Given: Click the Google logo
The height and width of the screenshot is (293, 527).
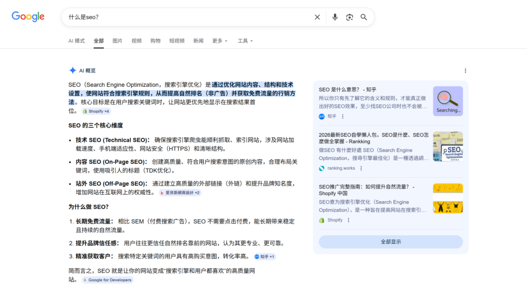Looking at the screenshot, I should pos(28,16).
